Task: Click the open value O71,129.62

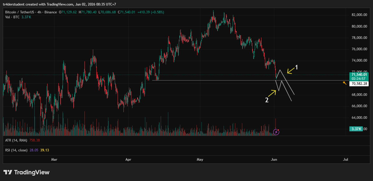Action: tap(68, 12)
